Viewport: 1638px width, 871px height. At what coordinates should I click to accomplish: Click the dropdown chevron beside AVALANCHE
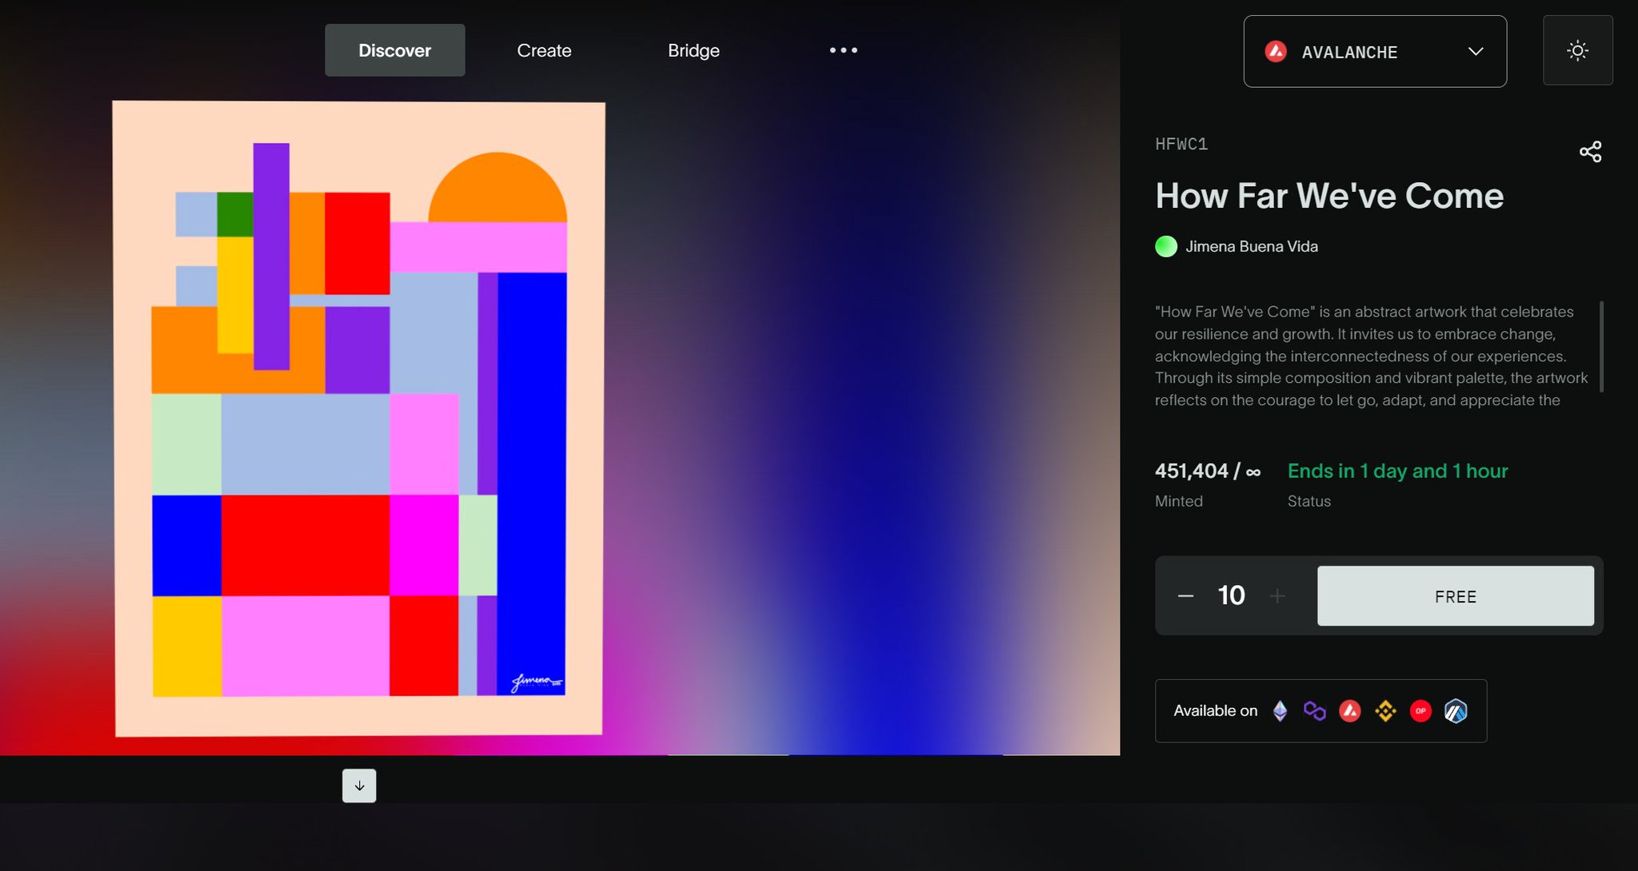pyautogui.click(x=1476, y=52)
